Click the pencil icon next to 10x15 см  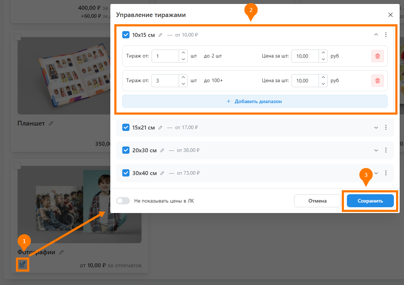point(161,35)
